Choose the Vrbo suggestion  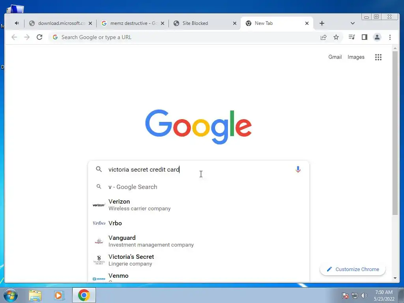198,223
